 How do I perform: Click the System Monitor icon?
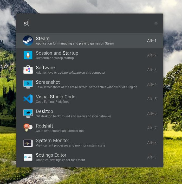tap(28, 143)
